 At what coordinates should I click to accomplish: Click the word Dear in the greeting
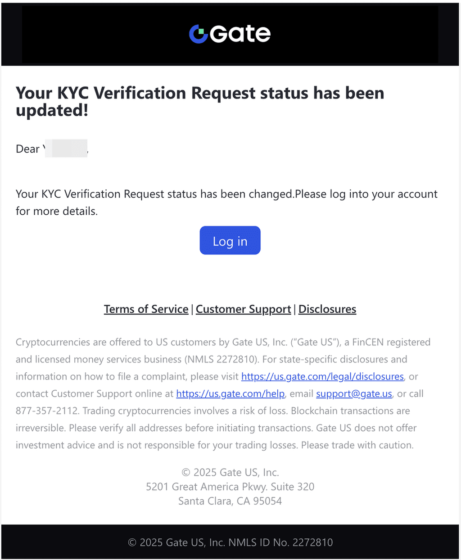tap(27, 149)
